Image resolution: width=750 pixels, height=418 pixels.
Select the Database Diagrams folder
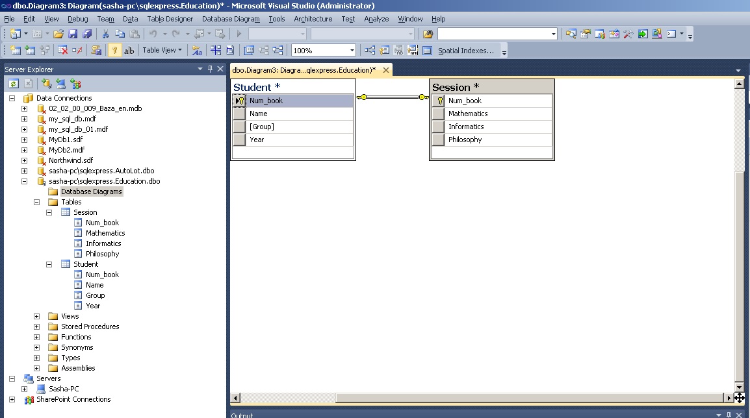pyautogui.click(x=92, y=191)
